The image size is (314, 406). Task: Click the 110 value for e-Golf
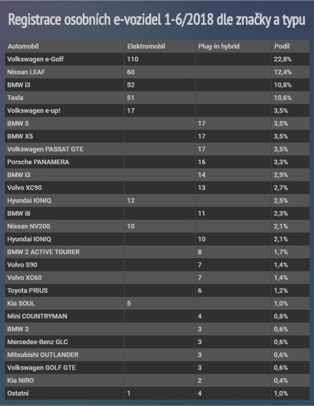click(133, 59)
